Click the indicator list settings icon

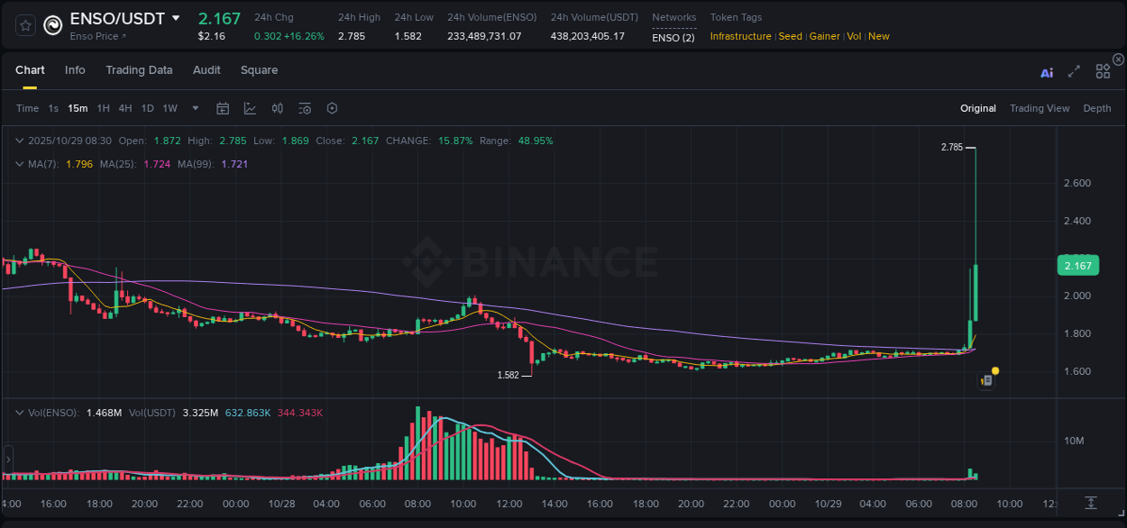(x=304, y=108)
